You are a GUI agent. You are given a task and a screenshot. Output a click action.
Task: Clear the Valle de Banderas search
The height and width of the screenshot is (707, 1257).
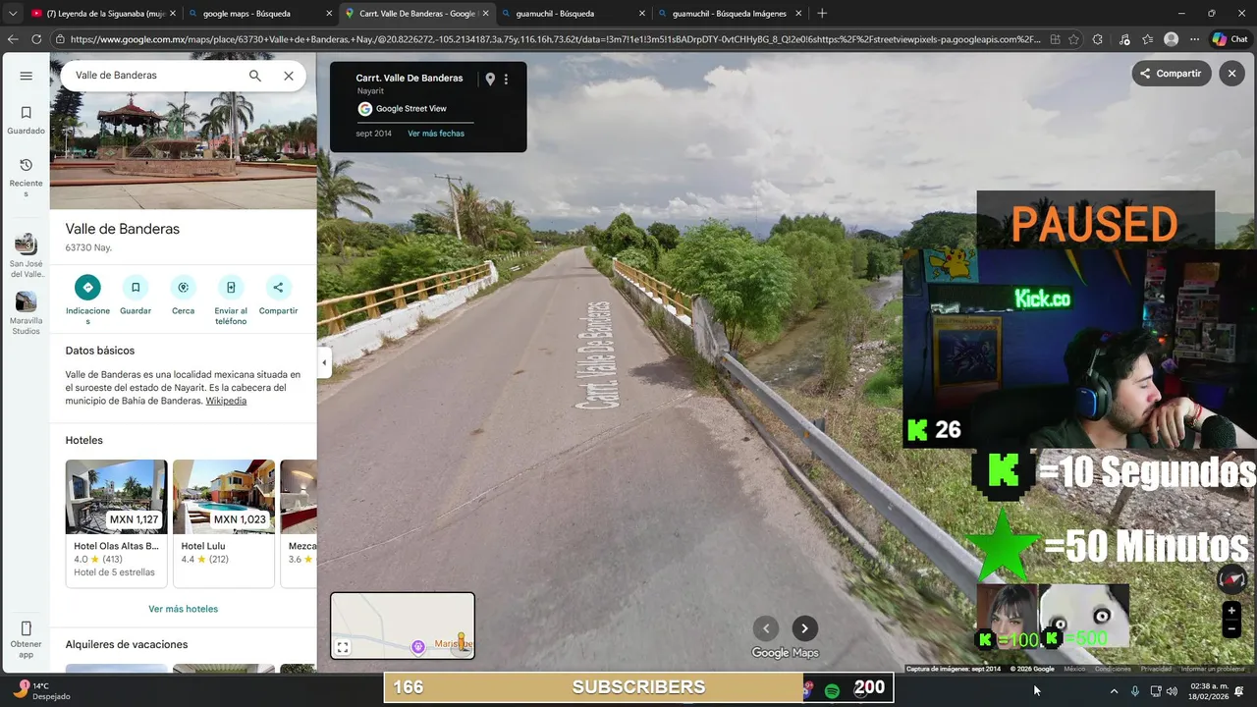point(289,76)
